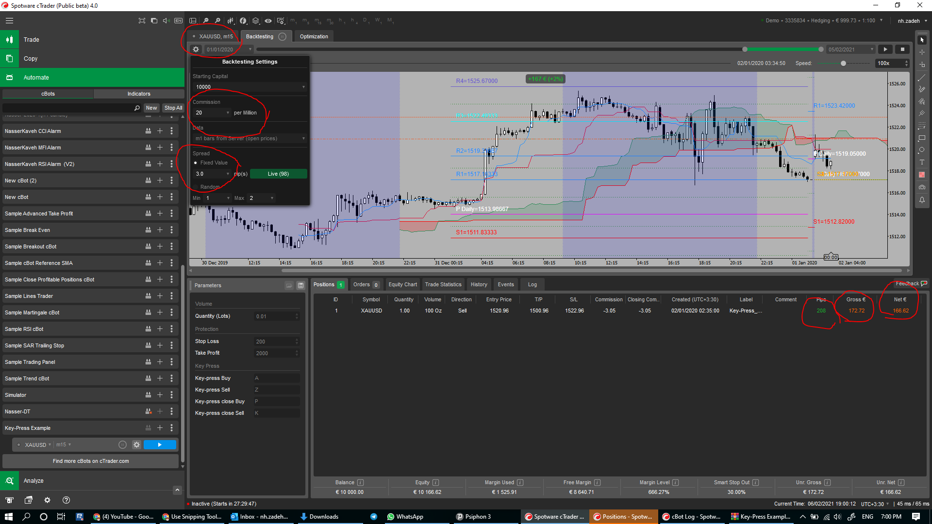Open chart templates layers icon

255,21
